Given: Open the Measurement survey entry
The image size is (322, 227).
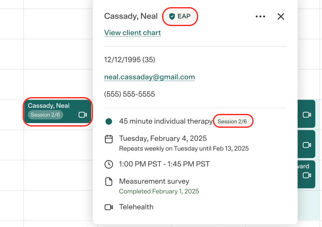Looking at the screenshot, I should pyautogui.click(x=154, y=181).
